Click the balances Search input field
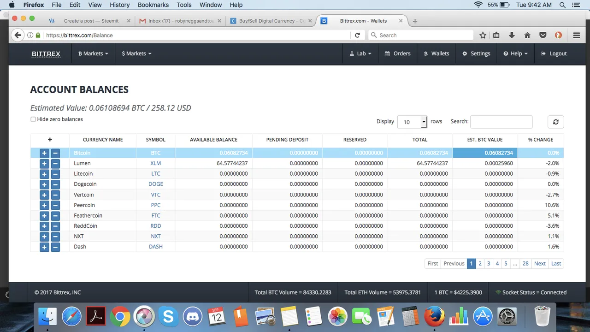The width and height of the screenshot is (590, 332). (x=501, y=122)
